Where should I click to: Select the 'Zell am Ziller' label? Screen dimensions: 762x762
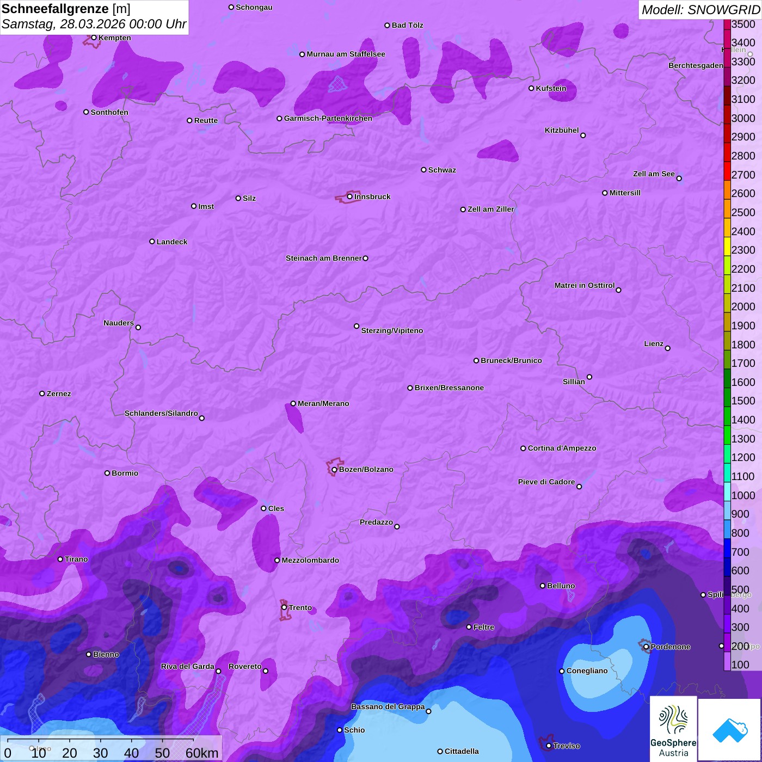(x=491, y=209)
